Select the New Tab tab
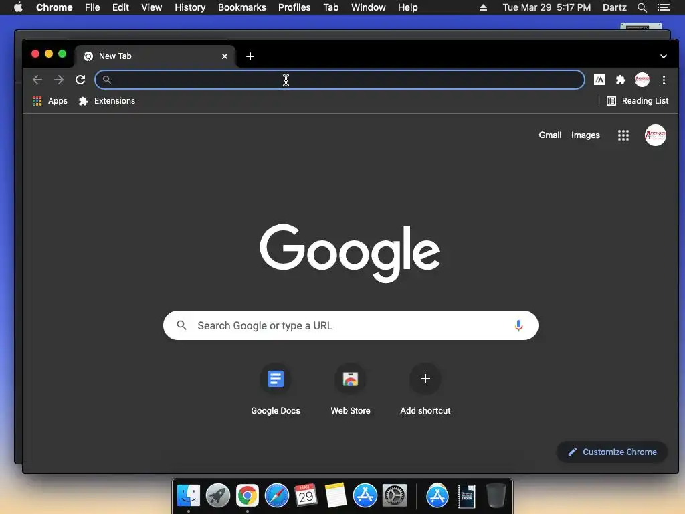Viewport: 685px width, 514px height. [x=155, y=56]
